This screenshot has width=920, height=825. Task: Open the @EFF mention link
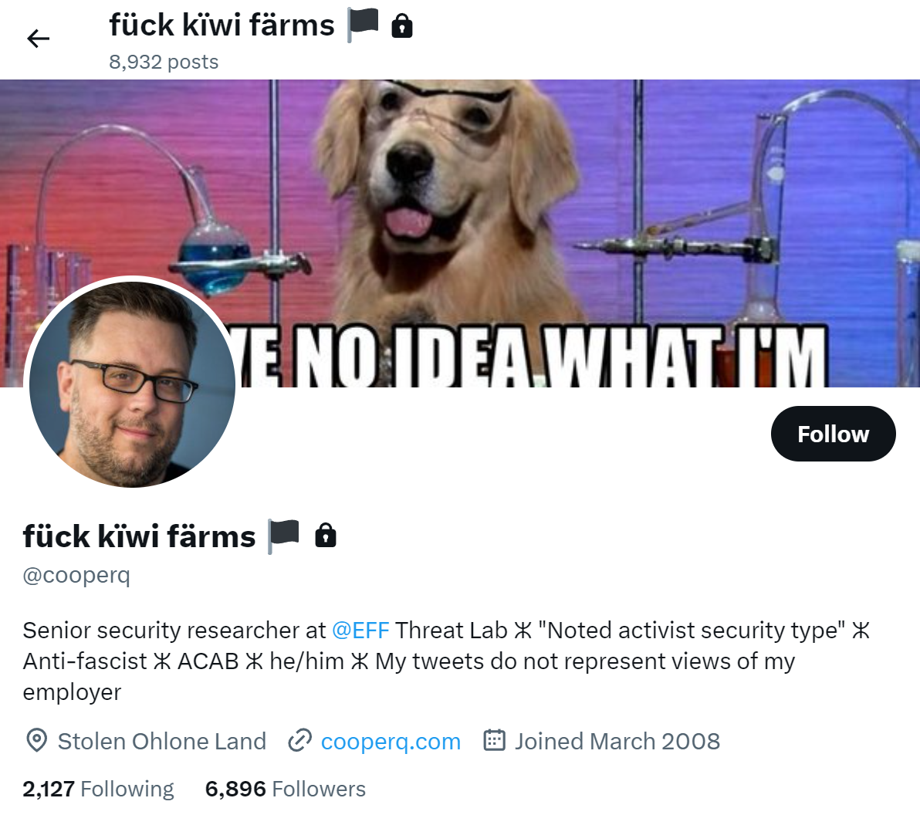(x=360, y=631)
